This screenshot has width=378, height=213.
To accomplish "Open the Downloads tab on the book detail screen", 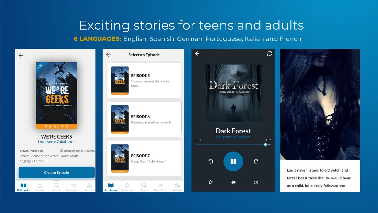I will (73, 187).
